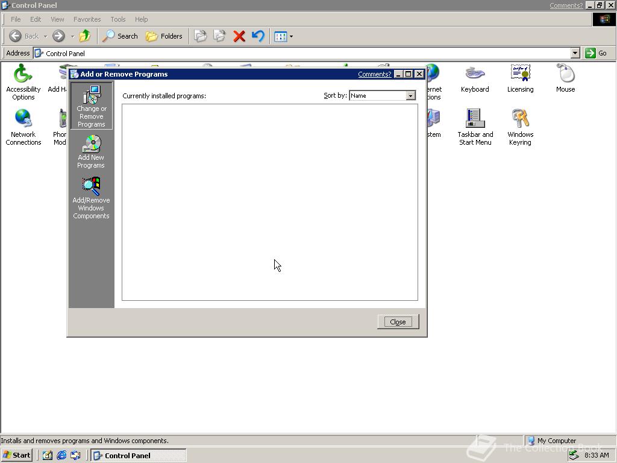The width and height of the screenshot is (617, 463).
Task: Open Accessibility Options in Control Panel
Action: coord(23,82)
